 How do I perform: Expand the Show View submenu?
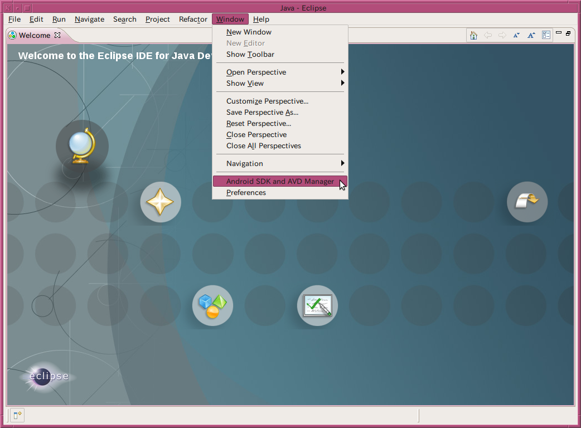[280, 83]
